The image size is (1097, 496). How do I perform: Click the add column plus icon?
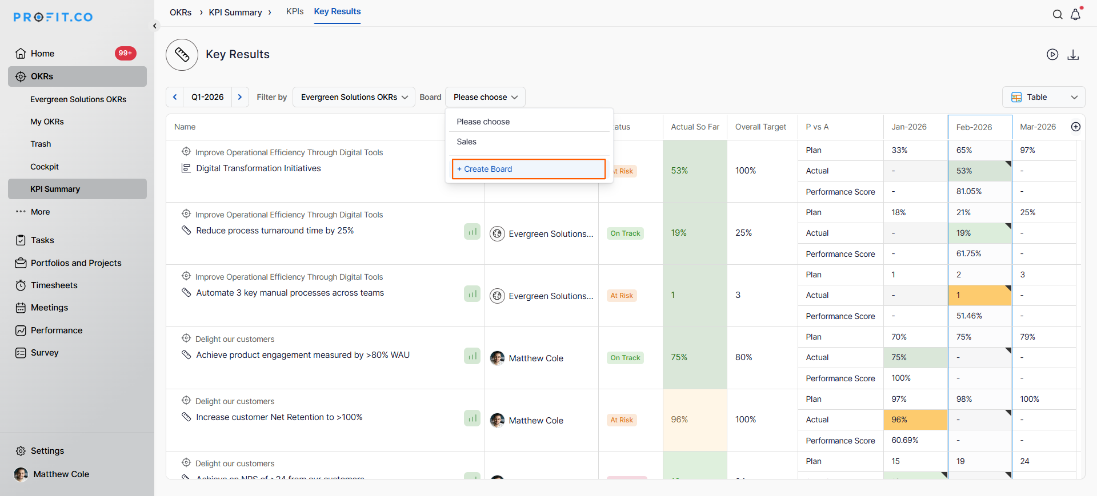tap(1075, 127)
